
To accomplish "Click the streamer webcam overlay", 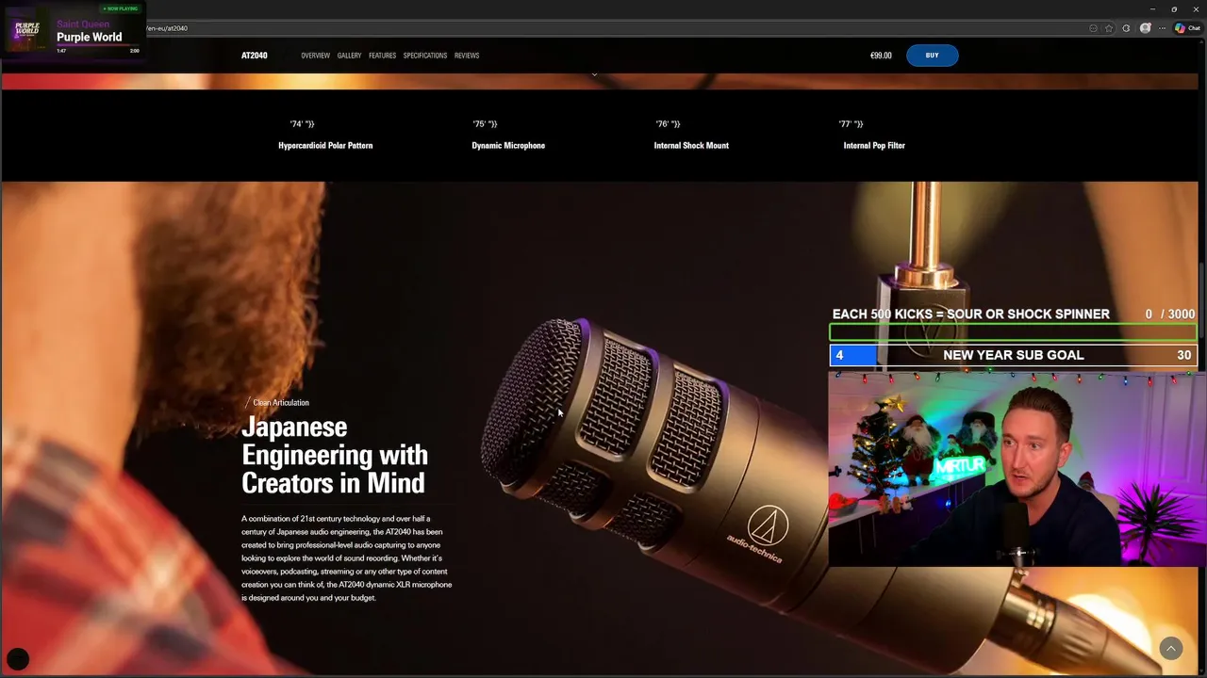I will pos(1017,469).
